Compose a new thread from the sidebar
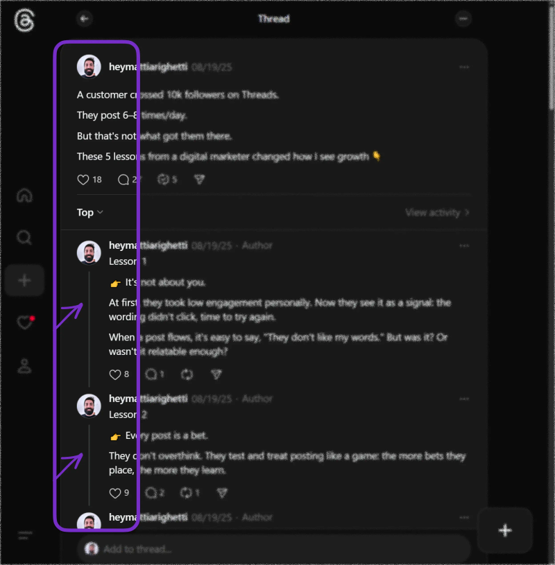Screen dimensions: 555x565 (24, 280)
